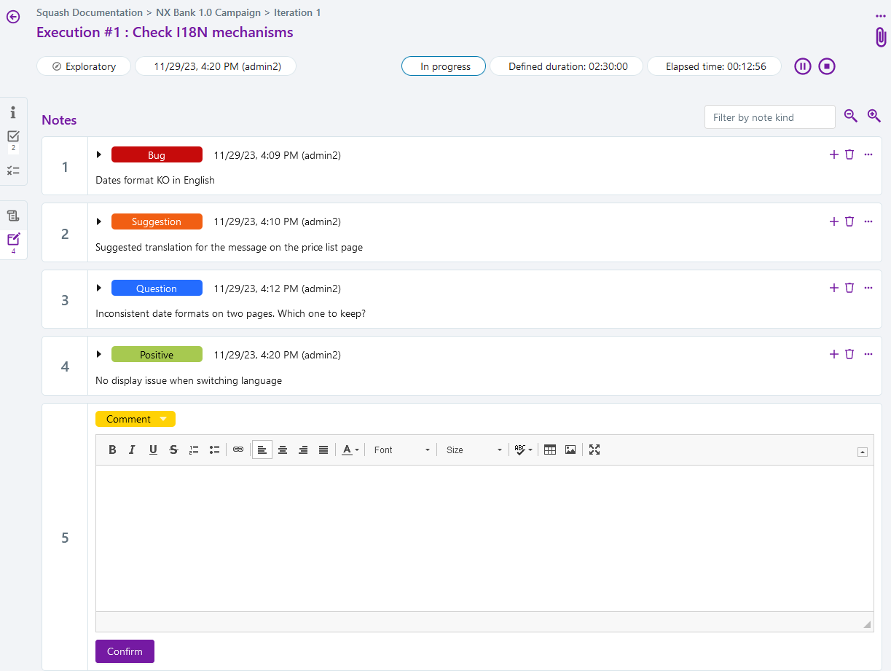This screenshot has width=891, height=671.
Task: Stop the exploratory session
Action: click(826, 66)
